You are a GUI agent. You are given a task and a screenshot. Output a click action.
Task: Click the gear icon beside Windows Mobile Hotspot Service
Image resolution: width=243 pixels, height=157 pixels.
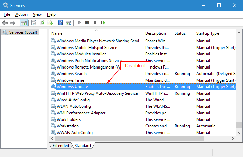pyautogui.click(x=53, y=47)
